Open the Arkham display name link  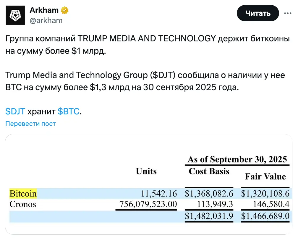pyautogui.click(x=44, y=10)
